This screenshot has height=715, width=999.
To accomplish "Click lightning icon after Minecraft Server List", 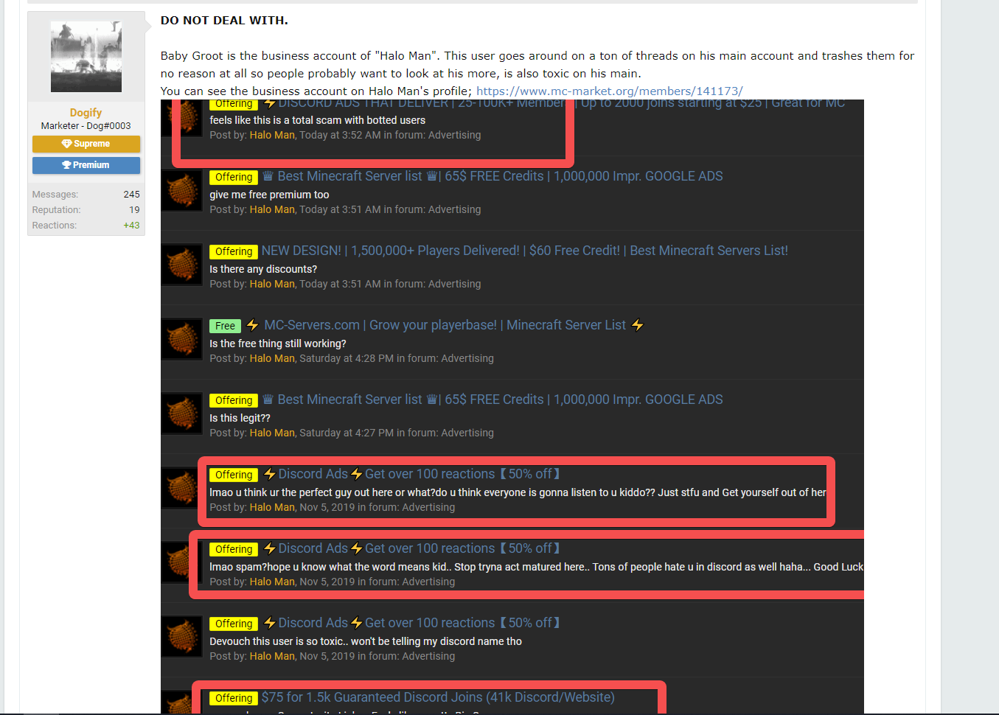I will click(x=638, y=325).
